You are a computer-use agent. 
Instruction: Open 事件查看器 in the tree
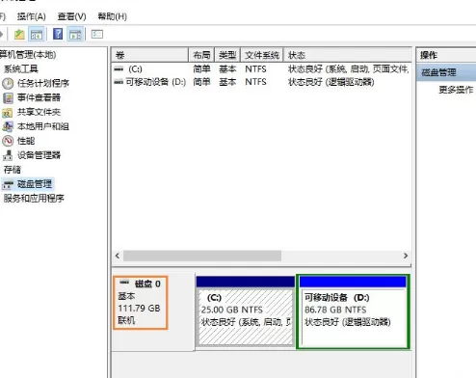(x=39, y=97)
